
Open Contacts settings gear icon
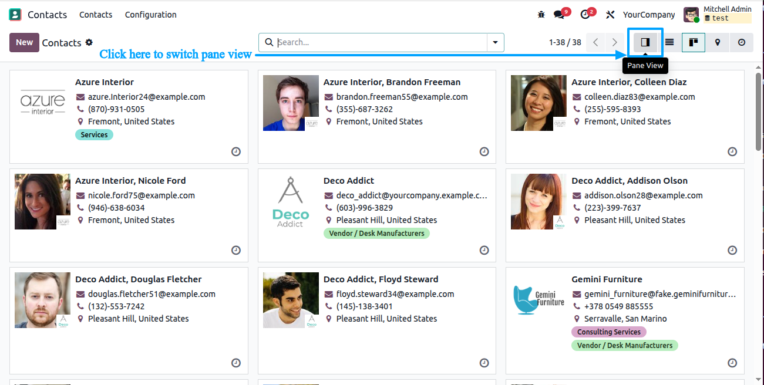89,42
